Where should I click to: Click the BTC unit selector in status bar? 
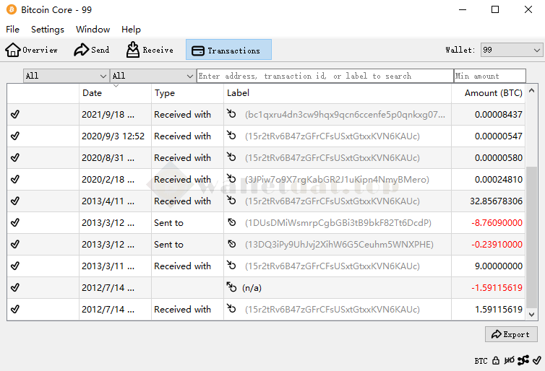coord(481,360)
